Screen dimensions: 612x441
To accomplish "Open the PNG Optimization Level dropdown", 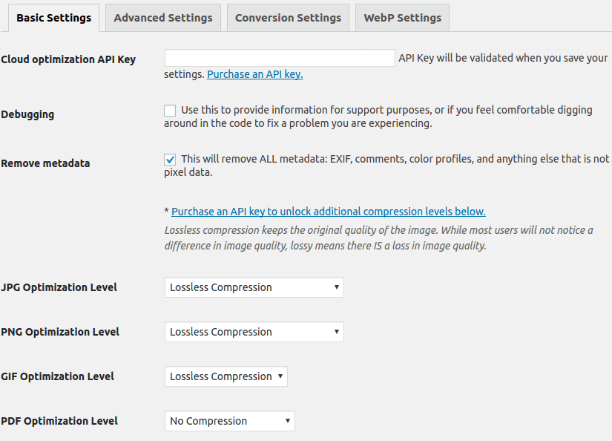I will pos(254,332).
